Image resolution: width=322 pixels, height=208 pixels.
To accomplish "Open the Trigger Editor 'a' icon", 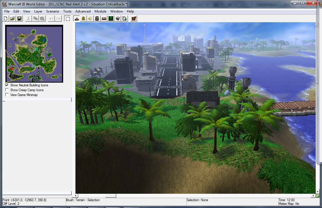I will tap(83, 19).
